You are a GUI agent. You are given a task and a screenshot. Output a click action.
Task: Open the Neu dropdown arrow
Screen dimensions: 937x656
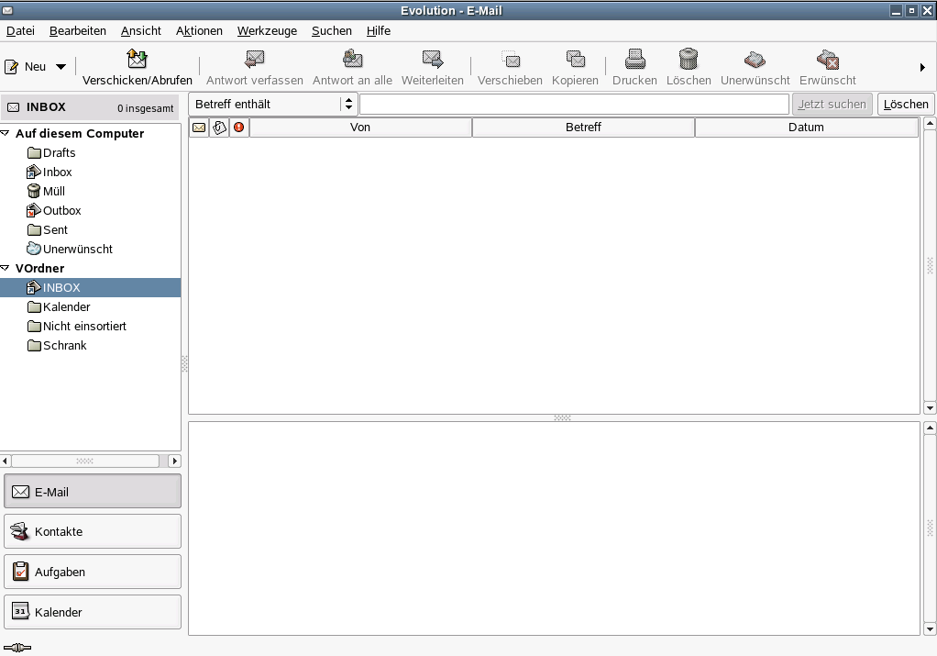click(x=61, y=65)
